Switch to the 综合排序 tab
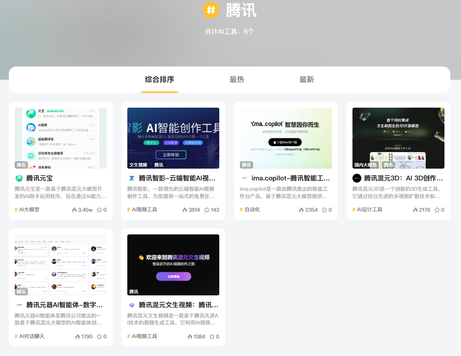The image size is (461, 356). click(x=160, y=79)
